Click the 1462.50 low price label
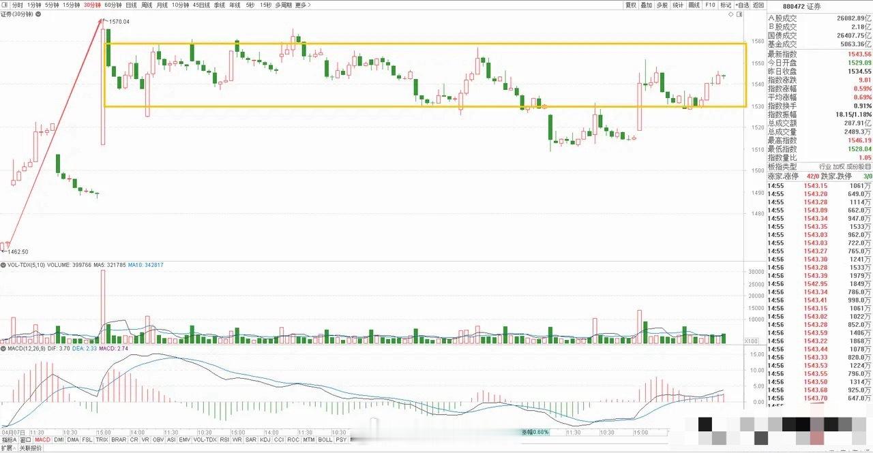873x453 pixels. click(17, 251)
